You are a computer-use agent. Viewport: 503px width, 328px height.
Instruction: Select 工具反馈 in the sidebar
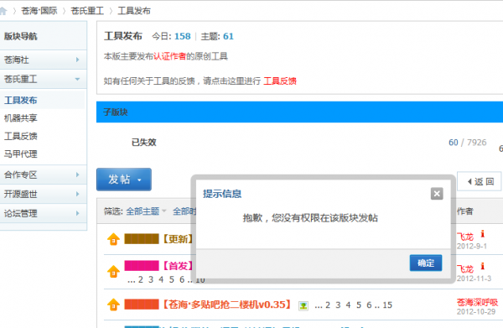point(20,136)
